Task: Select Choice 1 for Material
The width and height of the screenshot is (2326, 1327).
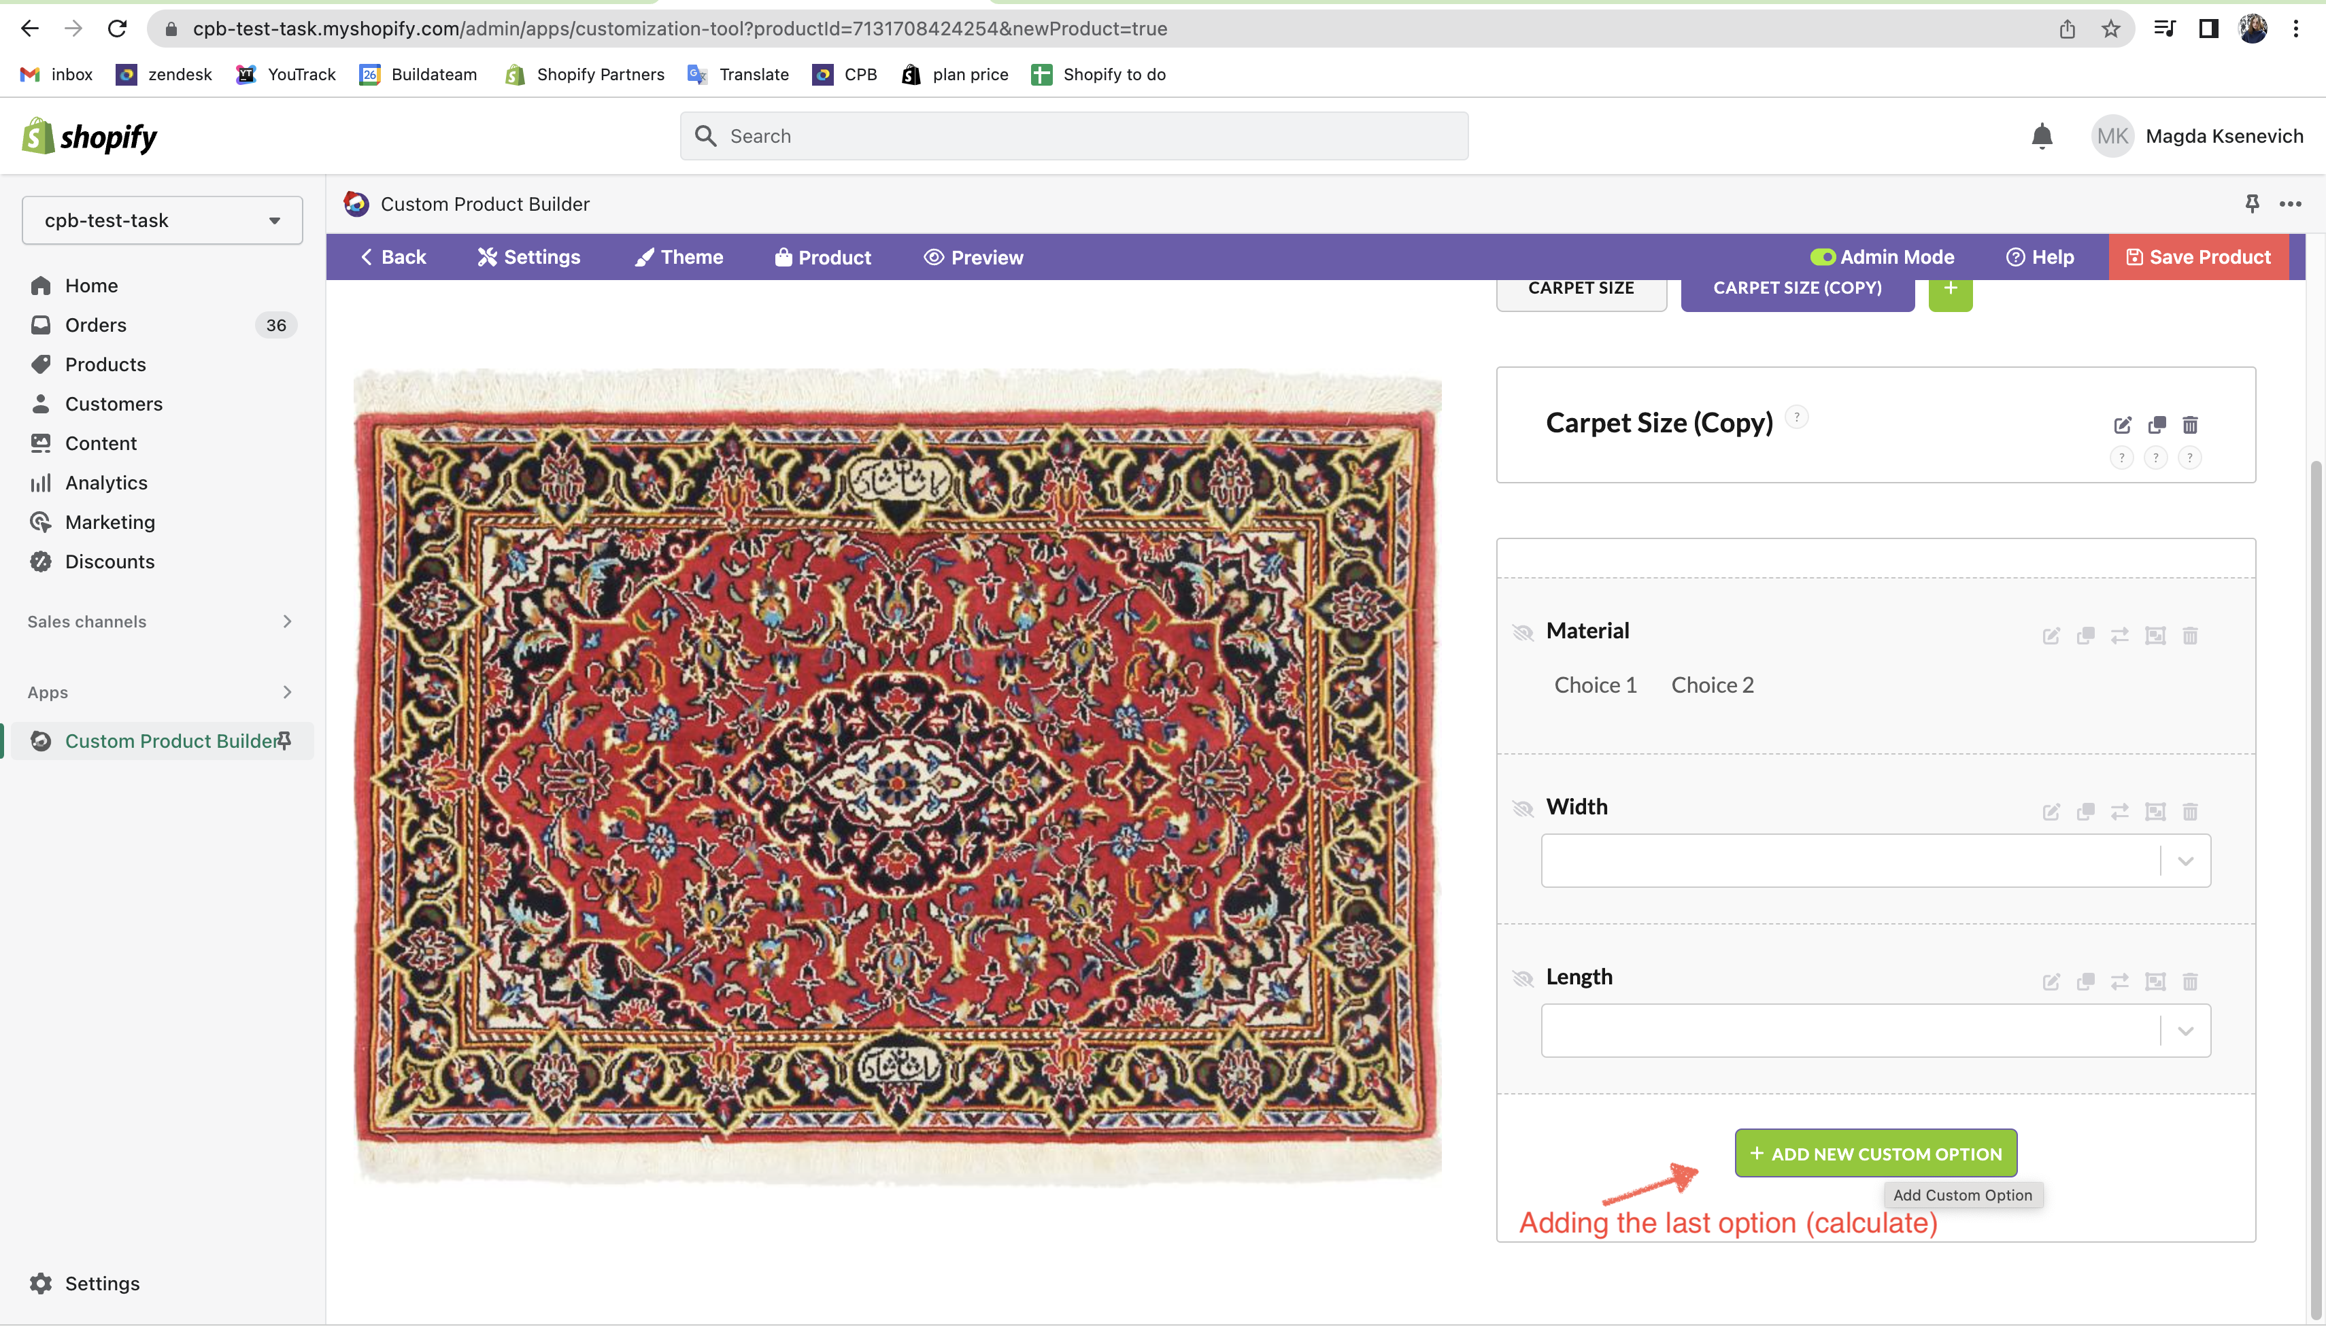Action: click(x=1596, y=685)
